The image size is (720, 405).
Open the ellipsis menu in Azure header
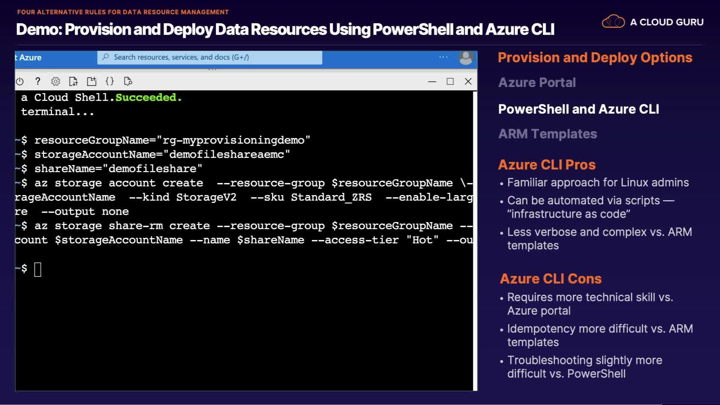point(443,57)
